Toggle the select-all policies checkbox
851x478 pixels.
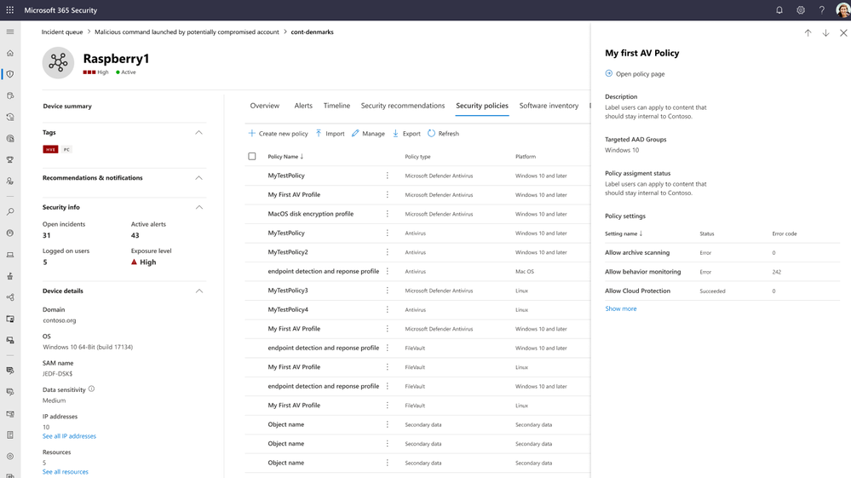(252, 156)
